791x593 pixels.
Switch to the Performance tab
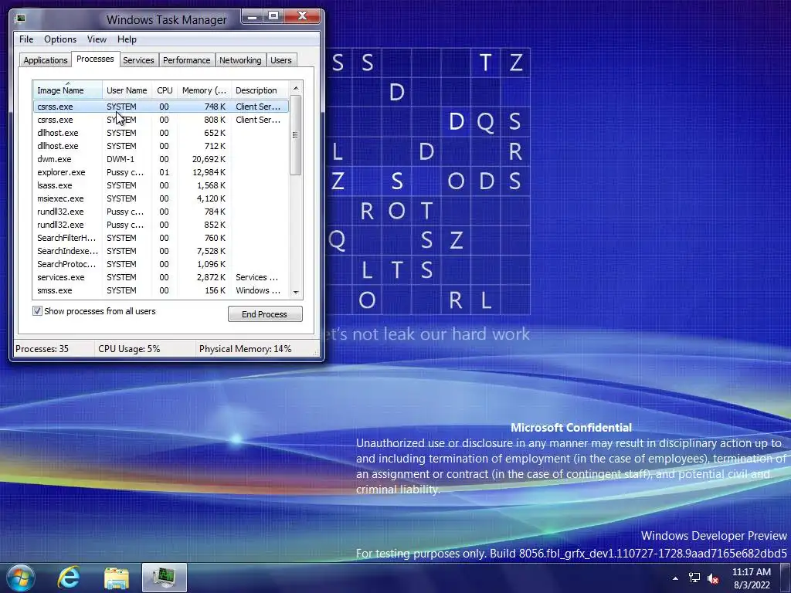point(187,60)
